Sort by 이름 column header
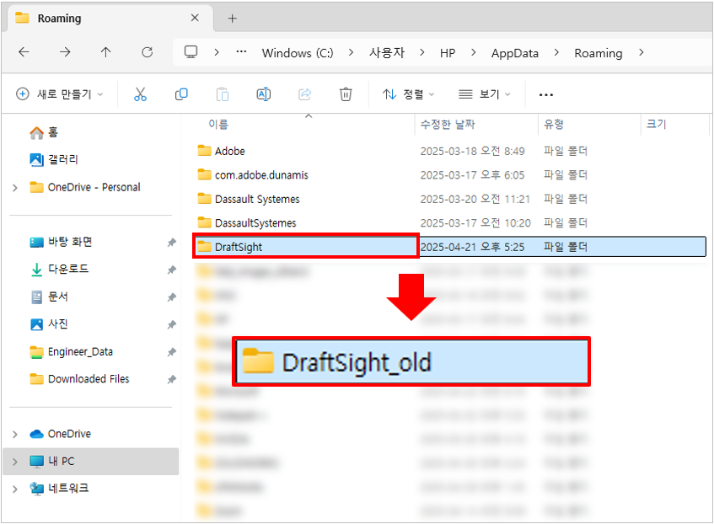 218,125
